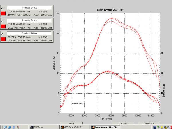Click the 25 PS y-axis tick label

58,13
